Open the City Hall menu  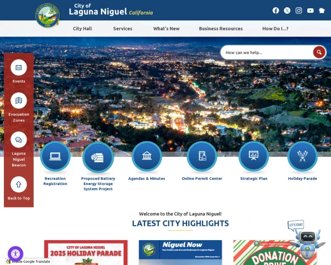click(82, 29)
